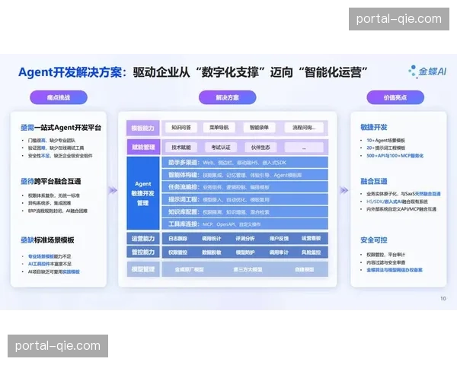The height and width of the screenshot is (365, 457).
Task: Select the 技术赋能 chip
Action: pos(181,148)
